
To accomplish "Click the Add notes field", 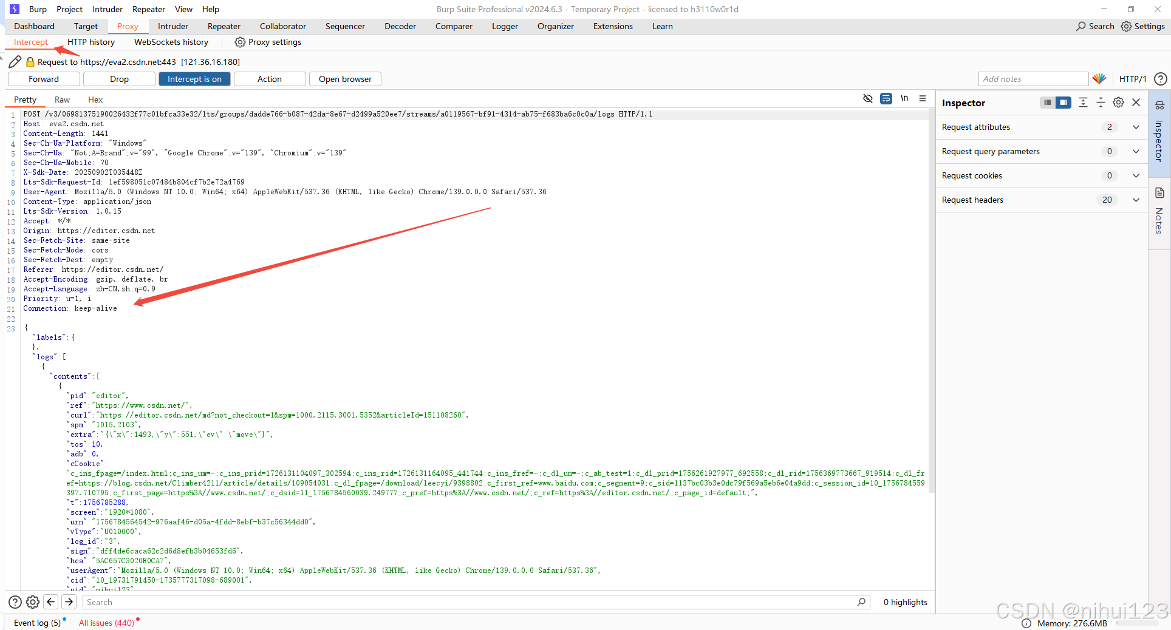I will 1033,79.
